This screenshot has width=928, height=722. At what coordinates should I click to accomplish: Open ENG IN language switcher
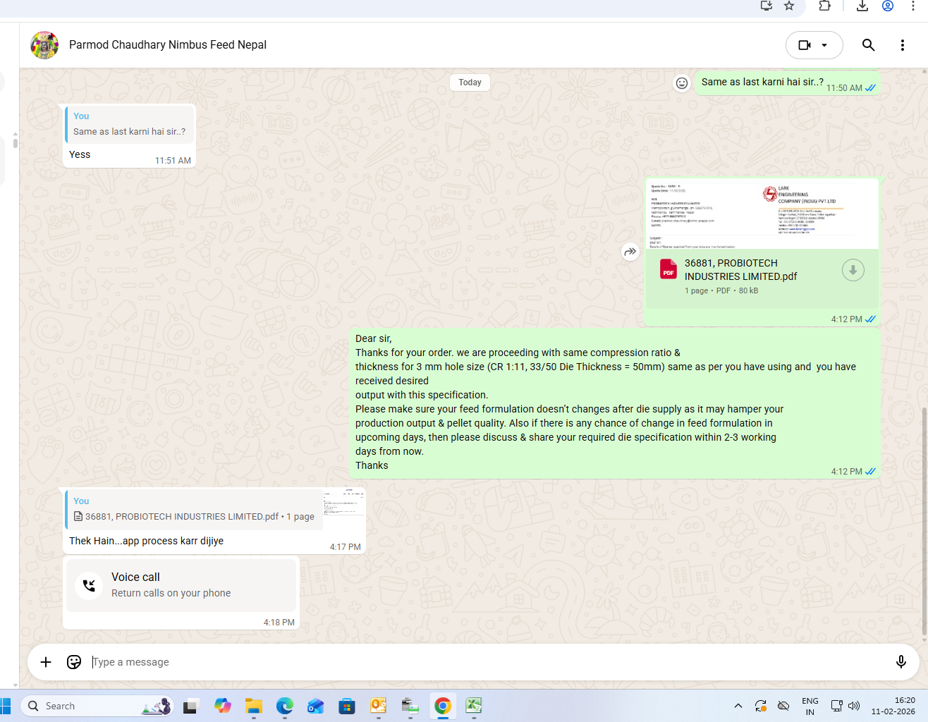coord(810,706)
